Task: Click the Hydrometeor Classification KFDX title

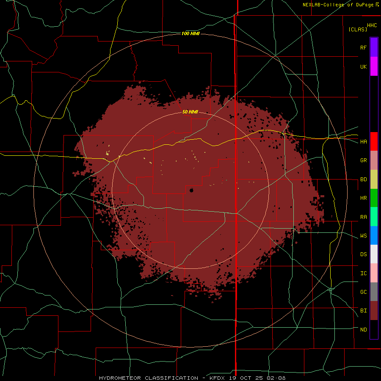Action: pyautogui.click(x=192, y=378)
